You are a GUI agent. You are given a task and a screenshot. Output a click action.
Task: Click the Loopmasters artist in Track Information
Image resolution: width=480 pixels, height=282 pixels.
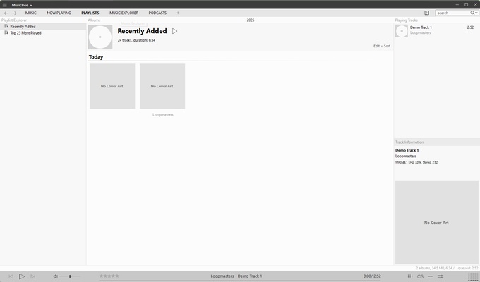point(406,156)
